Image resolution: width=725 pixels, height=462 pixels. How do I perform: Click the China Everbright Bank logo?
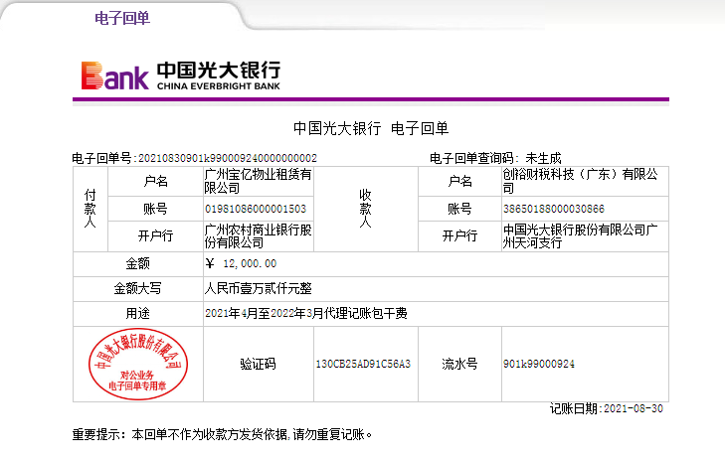click(181, 76)
